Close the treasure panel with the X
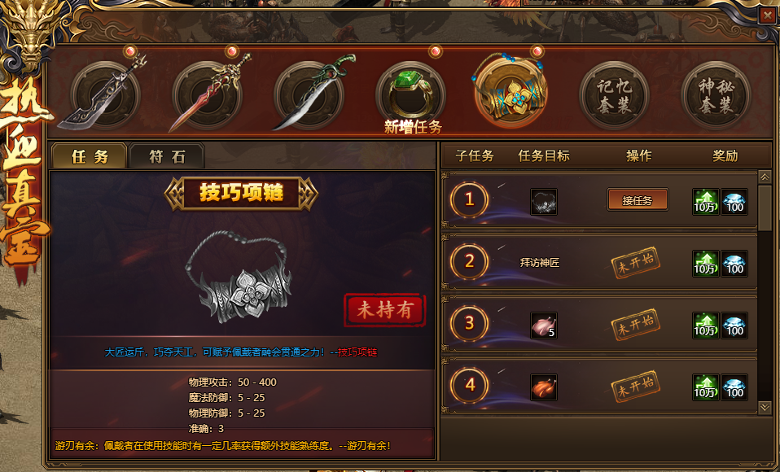This screenshot has height=472, width=780. 768,15
